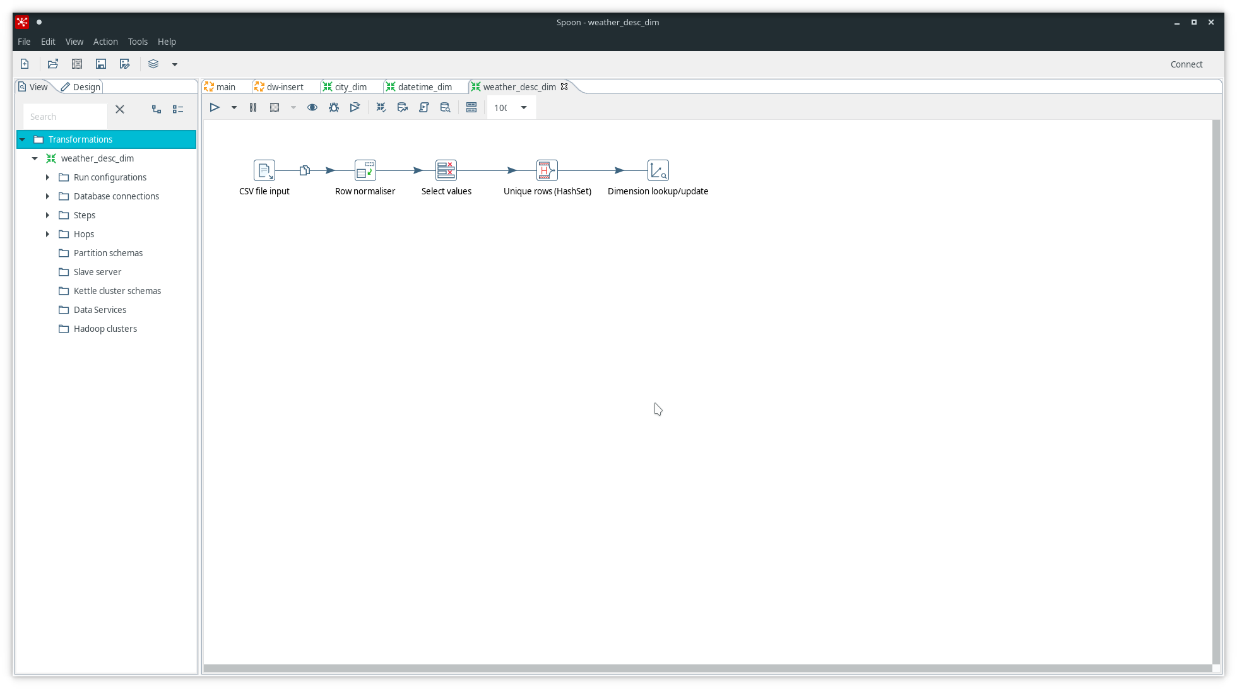
Task: Select the CSV file input step
Action: pyautogui.click(x=264, y=170)
